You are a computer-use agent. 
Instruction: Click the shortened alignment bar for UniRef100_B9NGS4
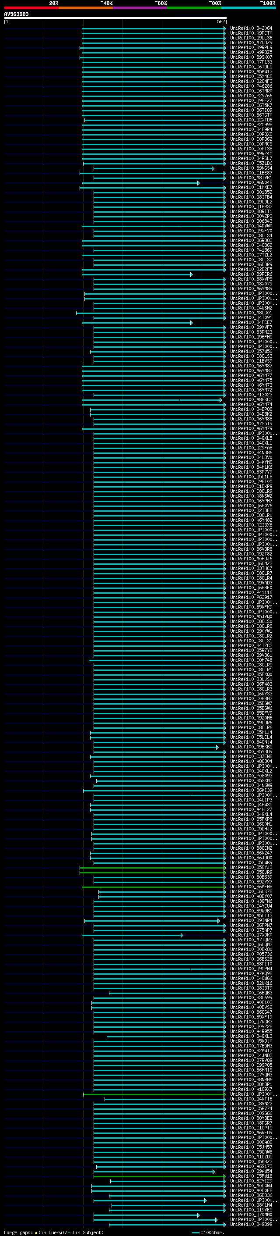coord(154,168)
